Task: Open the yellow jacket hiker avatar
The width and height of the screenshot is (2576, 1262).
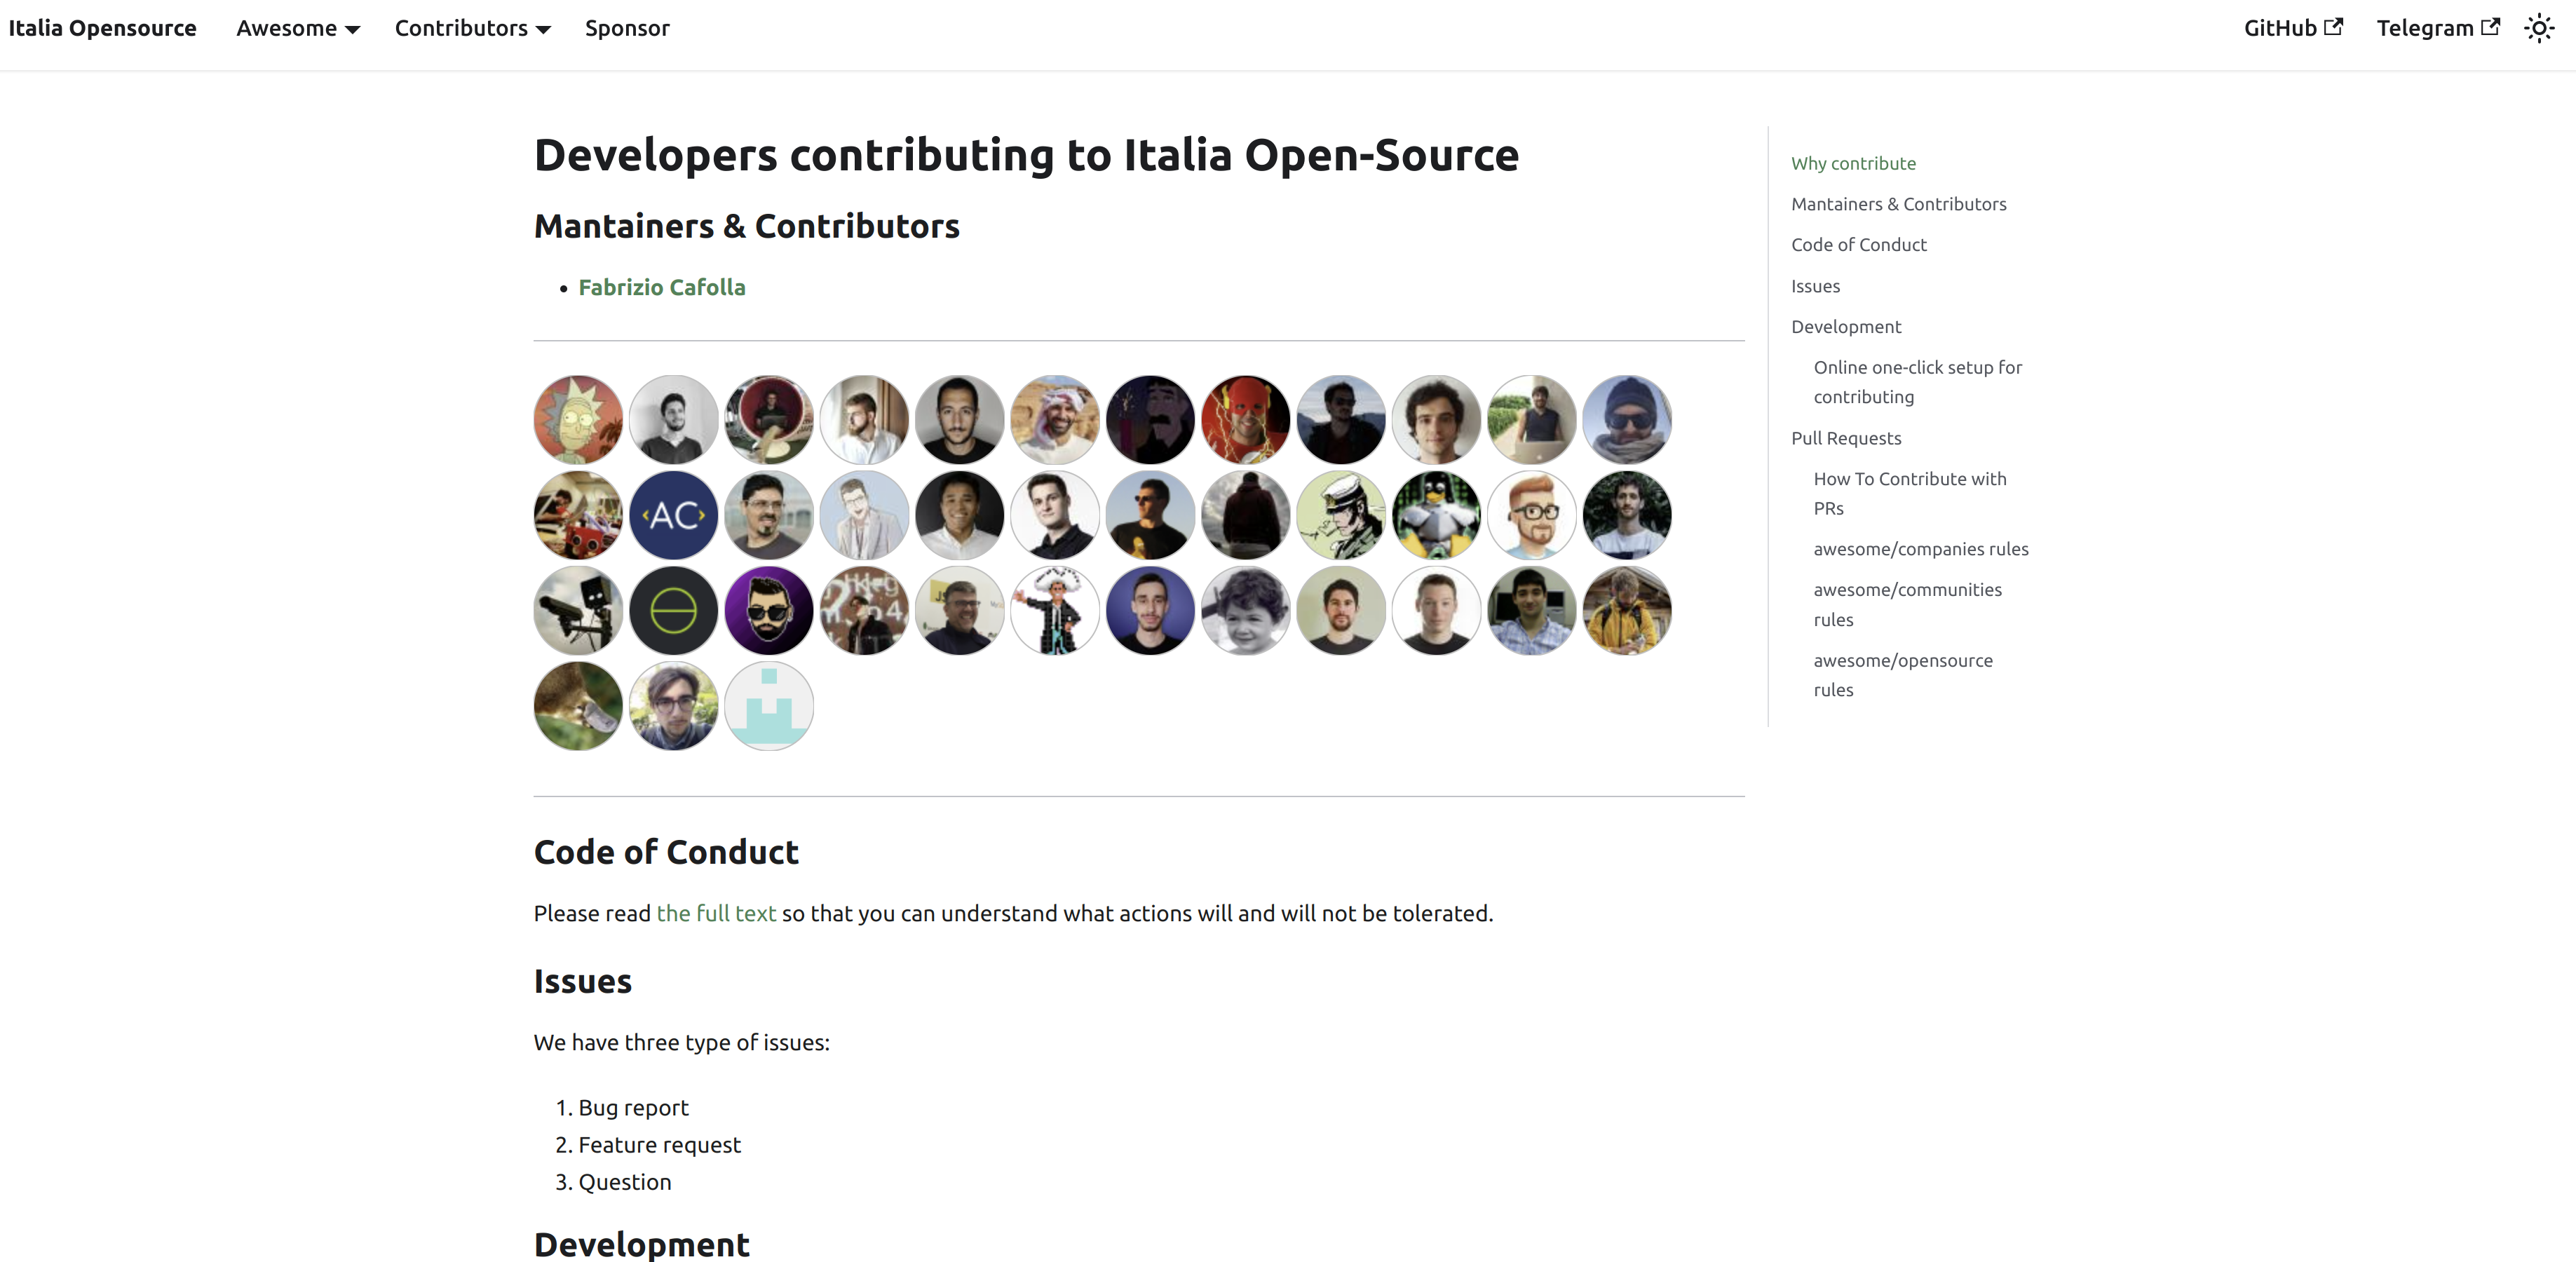Action: click(1627, 611)
